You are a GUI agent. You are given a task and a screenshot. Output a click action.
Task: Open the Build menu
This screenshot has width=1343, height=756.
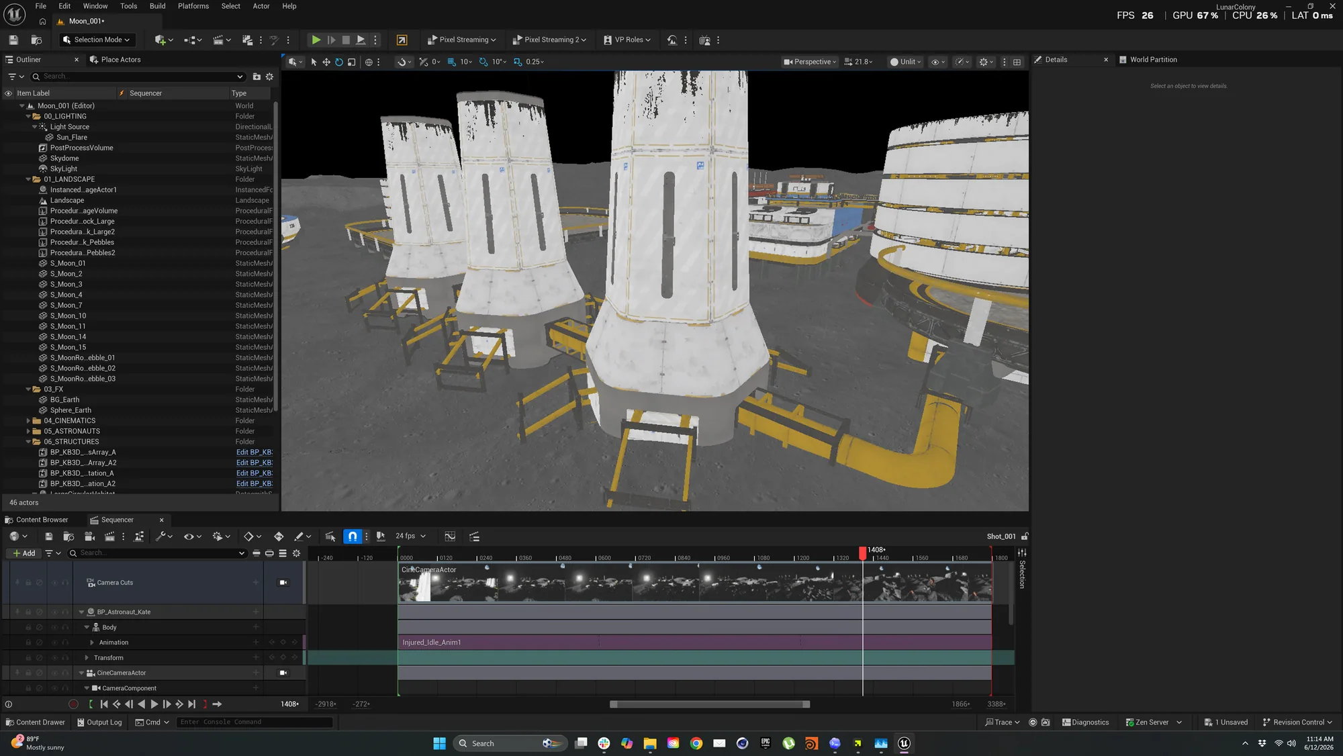pos(157,6)
